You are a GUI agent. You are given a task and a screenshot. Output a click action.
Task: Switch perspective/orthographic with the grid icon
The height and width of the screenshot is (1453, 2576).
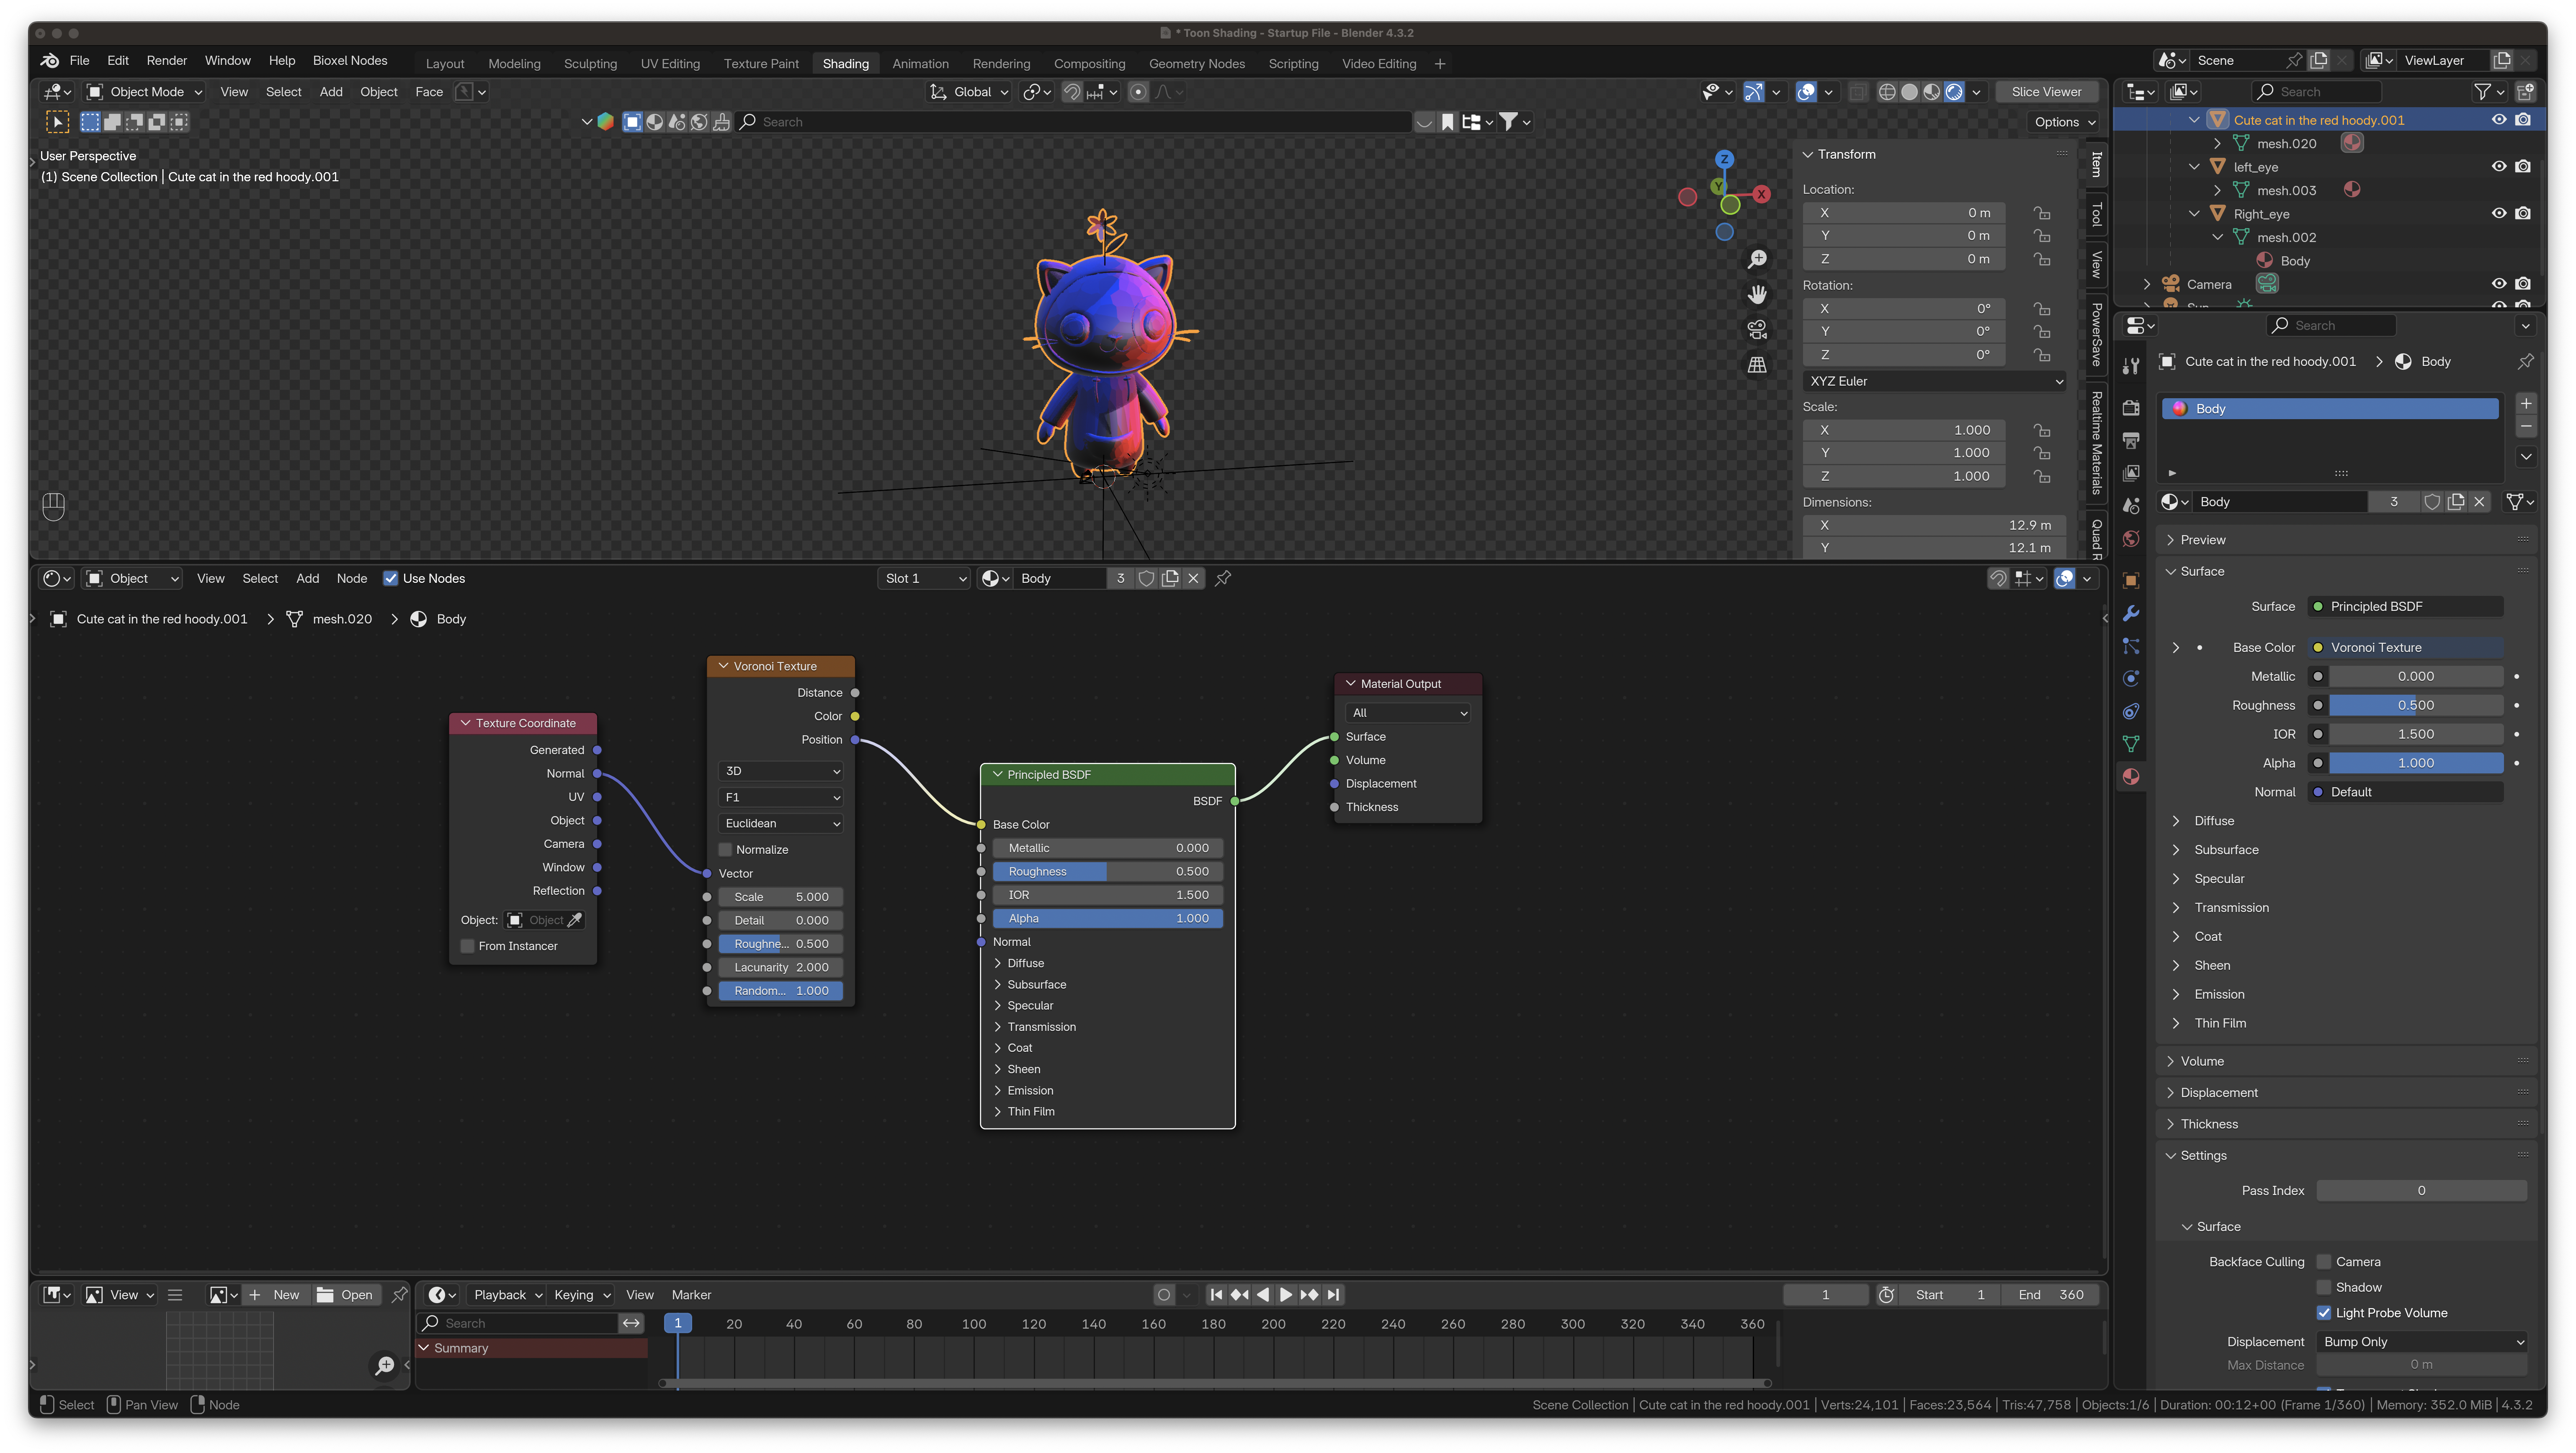coord(1757,365)
